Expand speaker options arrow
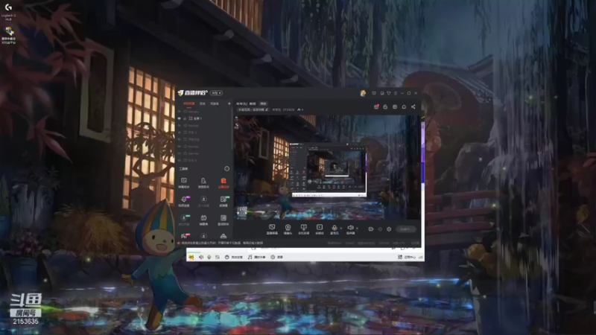Viewport: 596px width, 335px height. click(358, 229)
